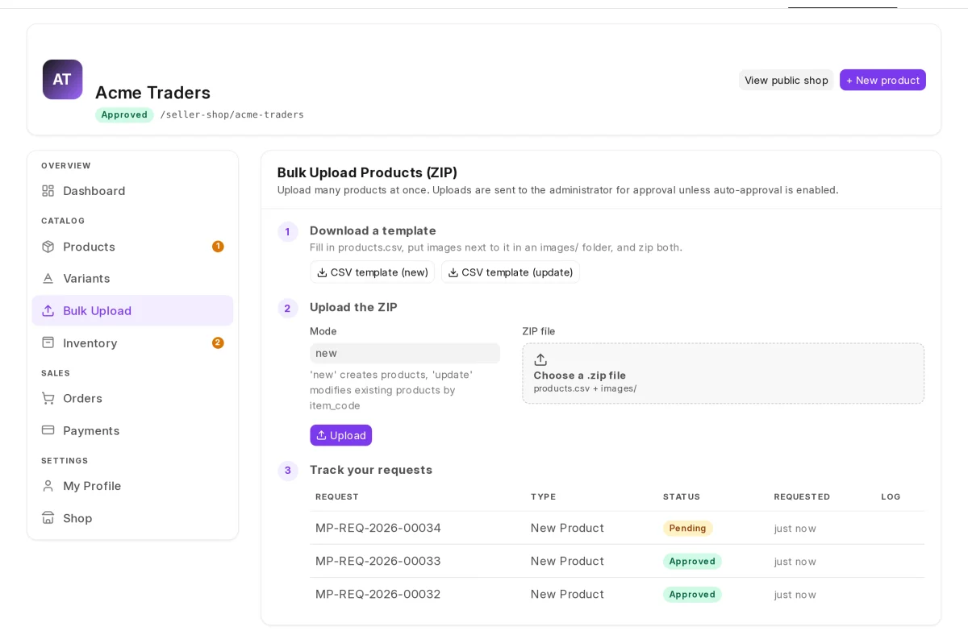The image size is (968, 635).
Task: Click the Acme Traders shop title
Action: point(152,93)
